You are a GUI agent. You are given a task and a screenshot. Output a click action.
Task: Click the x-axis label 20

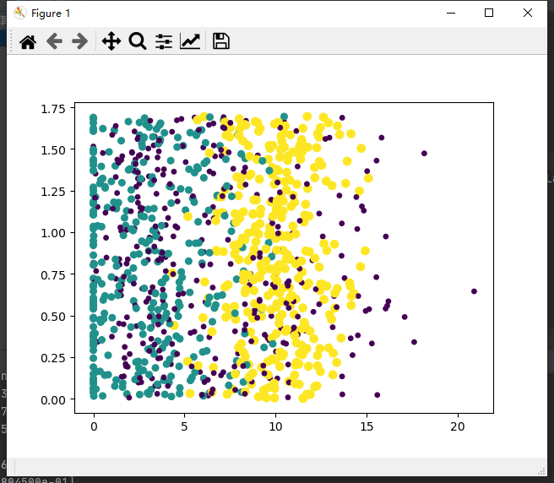(x=458, y=426)
